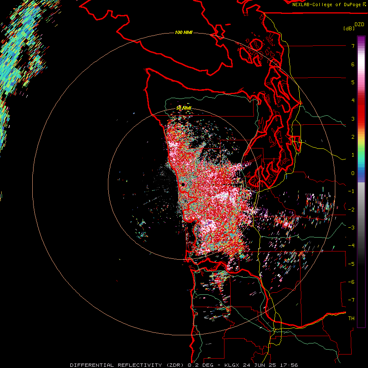Click the color scale value -2
368x368 pixels.
coord(351,209)
